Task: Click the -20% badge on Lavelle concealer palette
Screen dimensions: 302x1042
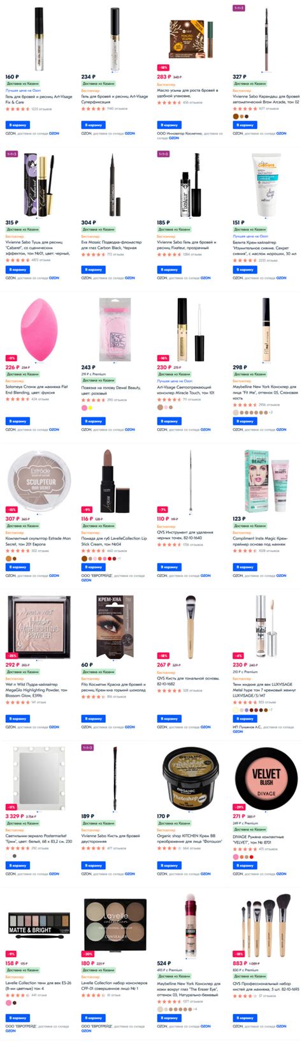Action: click(x=87, y=954)
